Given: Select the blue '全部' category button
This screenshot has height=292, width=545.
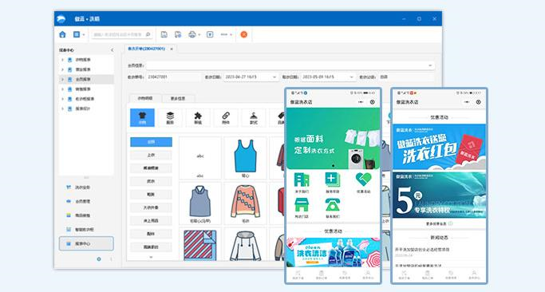Looking at the screenshot, I should 151,142.
